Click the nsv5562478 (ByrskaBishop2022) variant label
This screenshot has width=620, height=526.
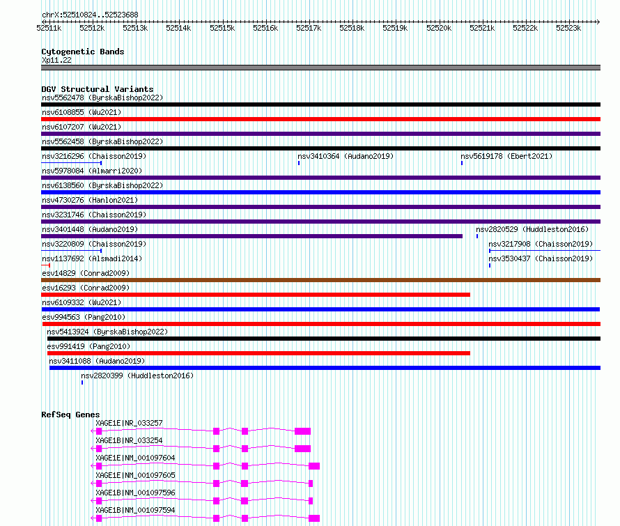[x=102, y=98]
